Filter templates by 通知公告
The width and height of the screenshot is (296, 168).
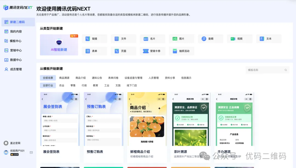pos(97,78)
